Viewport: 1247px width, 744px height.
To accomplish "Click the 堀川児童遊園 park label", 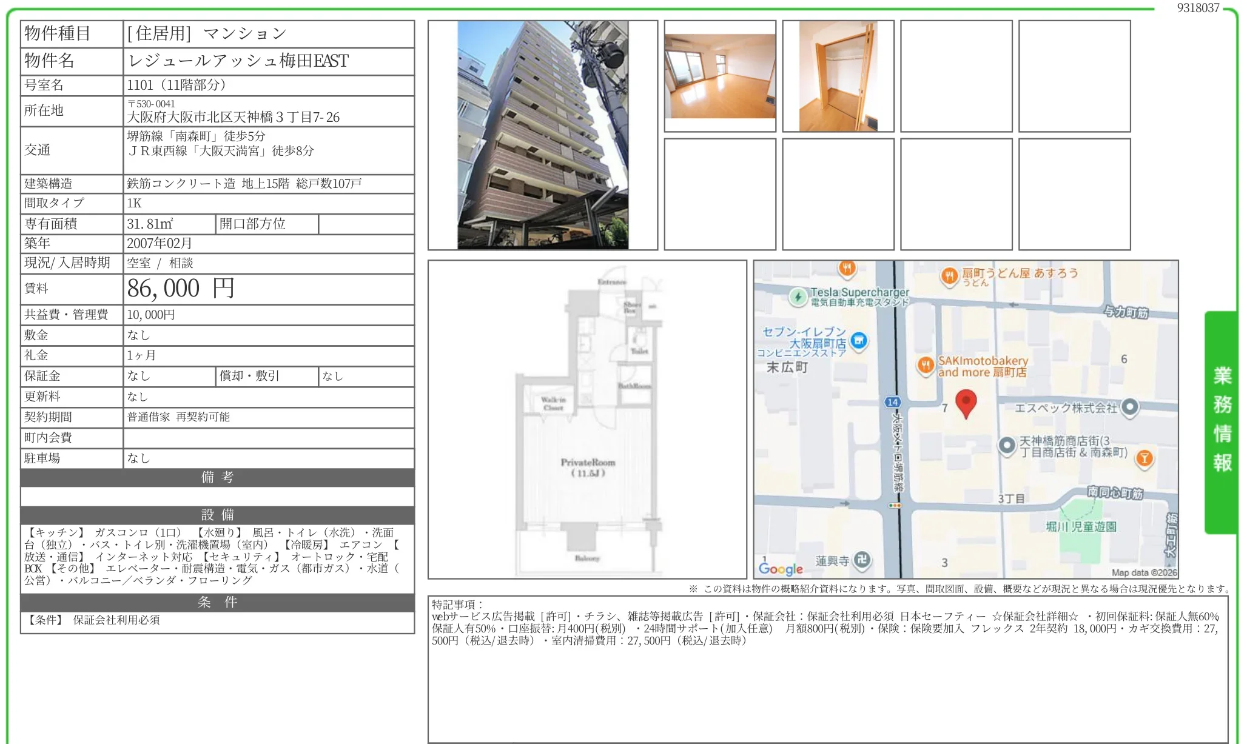I will [x=1081, y=526].
